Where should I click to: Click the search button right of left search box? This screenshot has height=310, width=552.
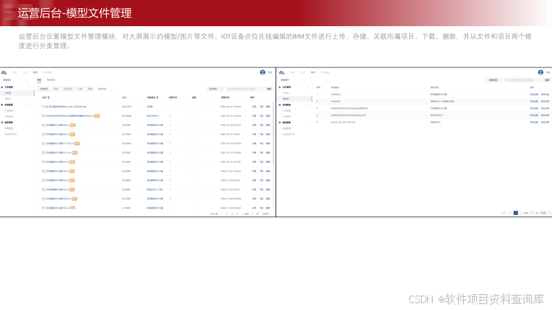click(x=269, y=89)
